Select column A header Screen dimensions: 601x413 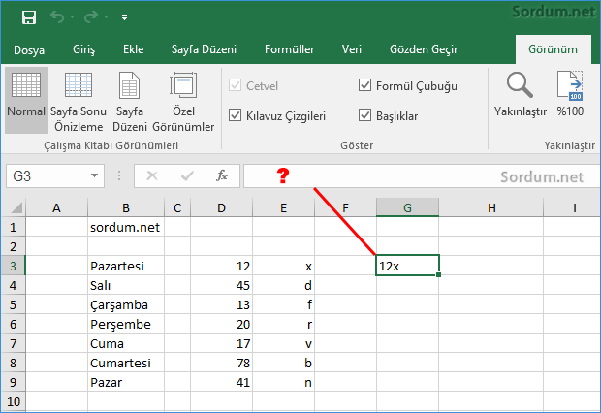click(57, 207)
